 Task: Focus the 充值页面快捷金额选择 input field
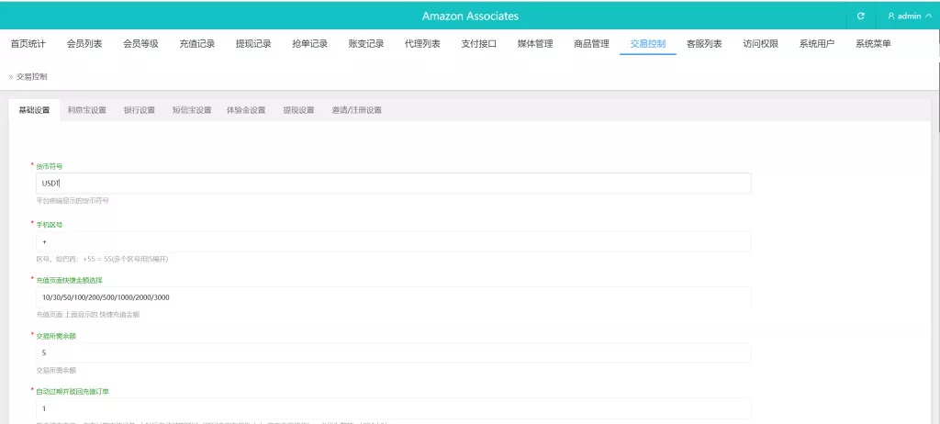point(393,297)
